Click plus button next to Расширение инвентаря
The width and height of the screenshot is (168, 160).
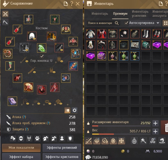tap(155, 123)
